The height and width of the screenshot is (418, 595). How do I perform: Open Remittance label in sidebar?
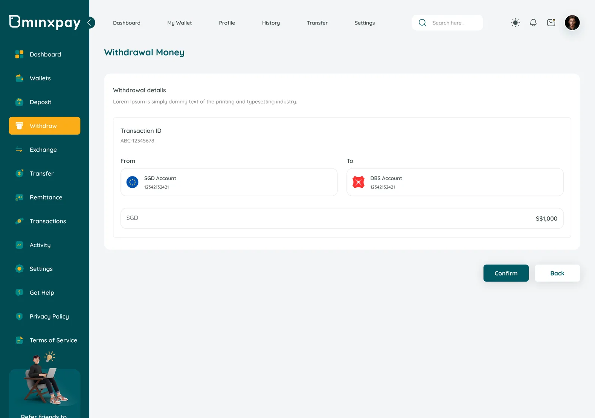(46, 197)
